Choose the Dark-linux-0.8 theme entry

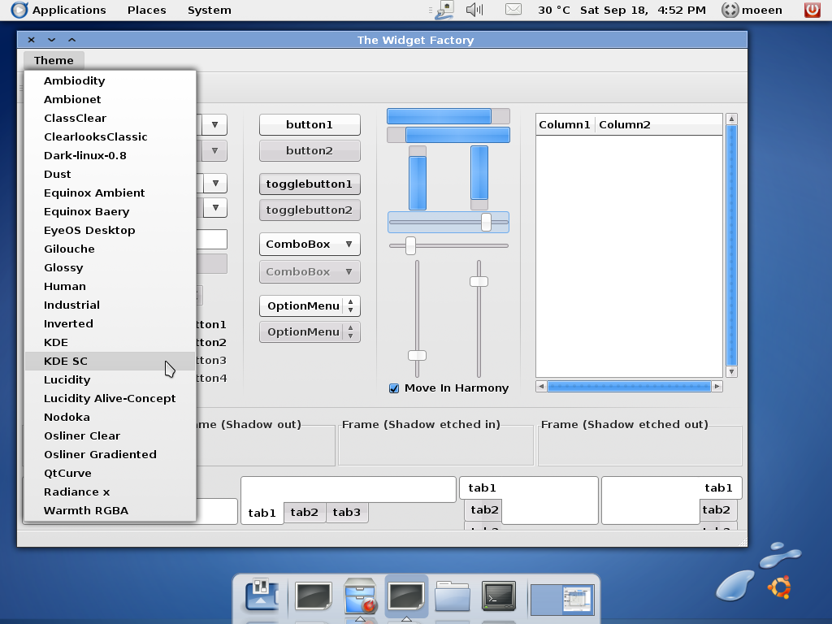click(110, 155)
